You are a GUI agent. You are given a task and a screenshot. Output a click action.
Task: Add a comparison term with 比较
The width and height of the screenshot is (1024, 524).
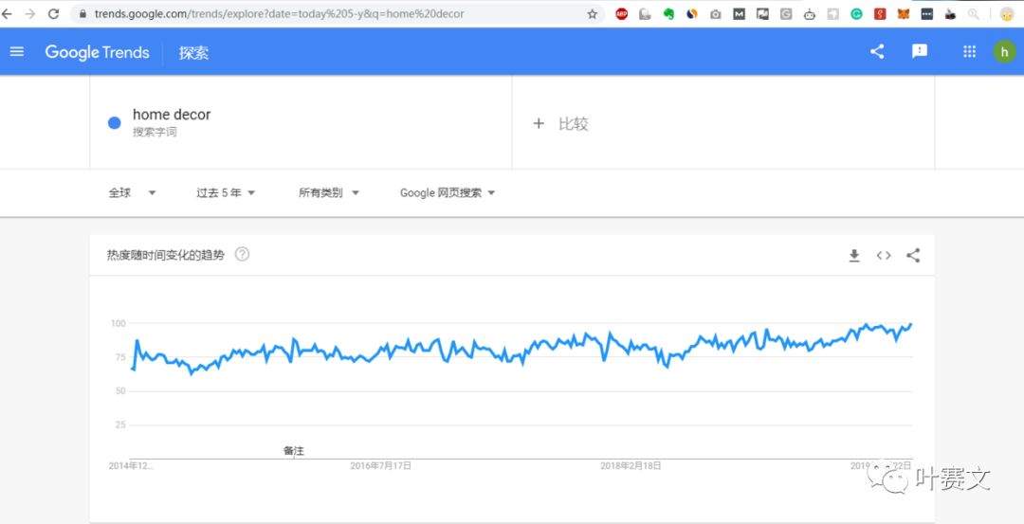(560, 123)
